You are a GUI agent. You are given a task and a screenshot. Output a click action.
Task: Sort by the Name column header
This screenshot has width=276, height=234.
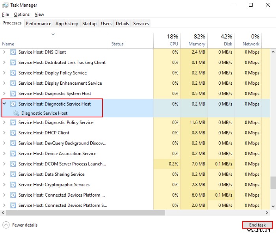[x=54, y=41]
